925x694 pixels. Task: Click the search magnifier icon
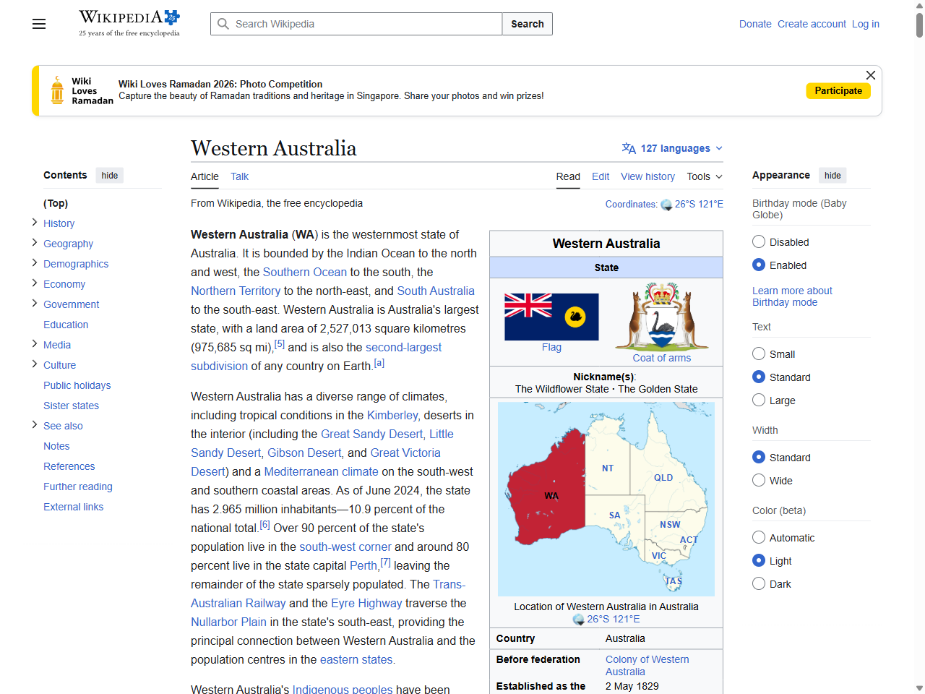click(224, 24)
